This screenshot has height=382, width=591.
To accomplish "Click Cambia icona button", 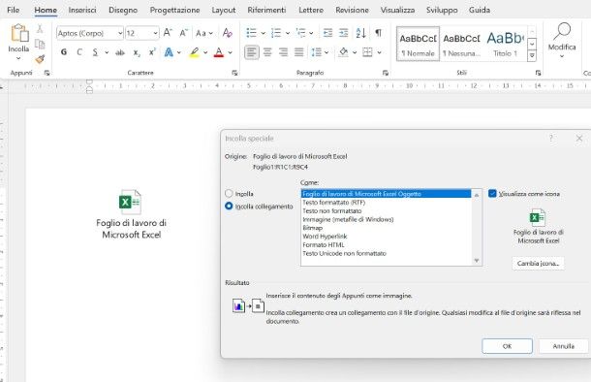I will point(538,263).
